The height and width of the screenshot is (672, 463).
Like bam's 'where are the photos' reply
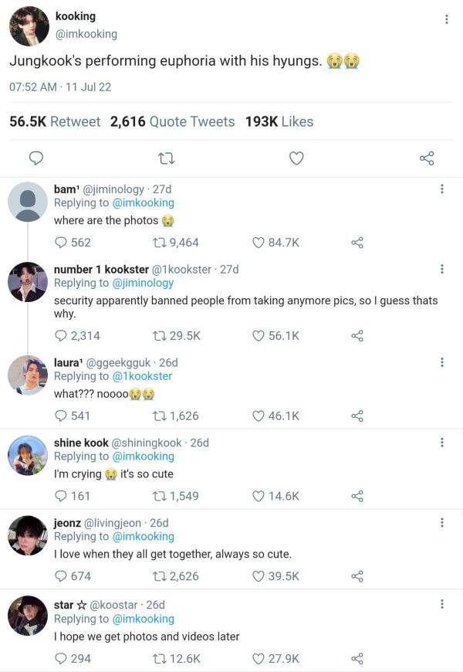[259, 243]
